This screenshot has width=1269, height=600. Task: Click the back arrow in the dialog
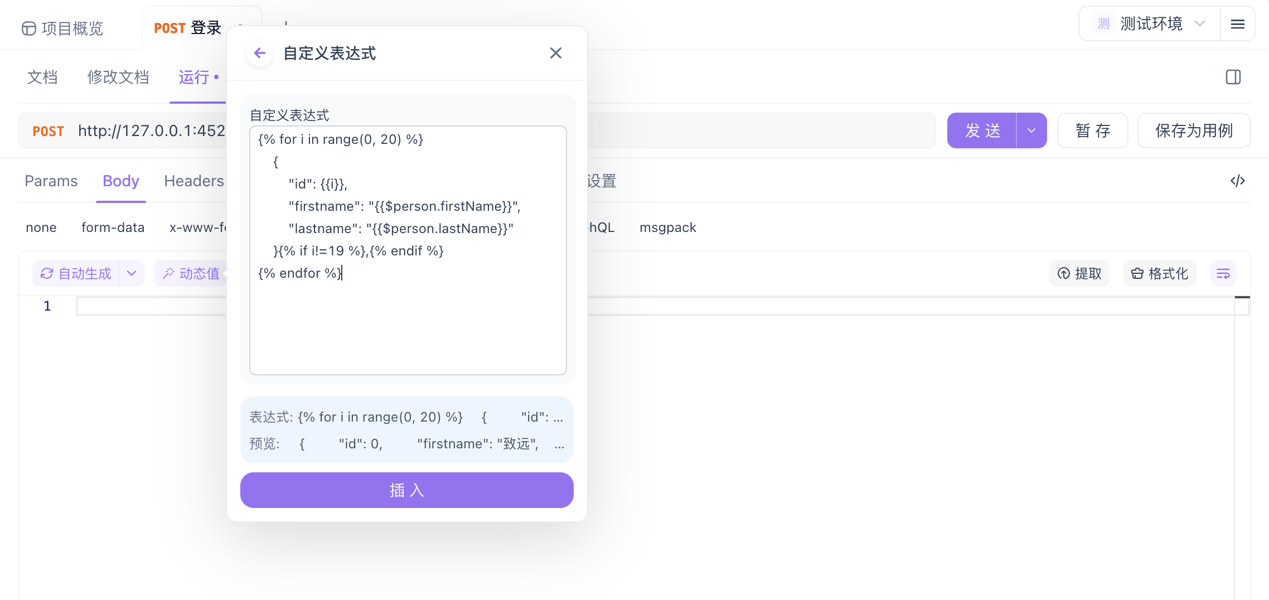259,52
